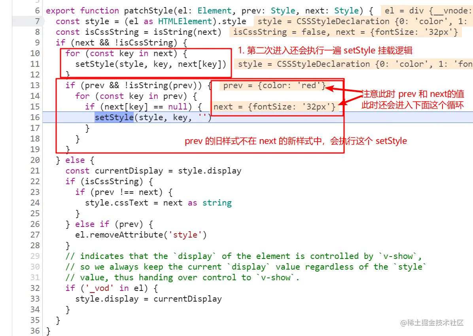Click inline value 'el = div {__vnode:' on line 6
The image size is (473, 336).
click(428, 11)
